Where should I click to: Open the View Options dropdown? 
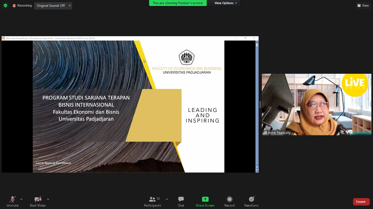coord(225,3)
